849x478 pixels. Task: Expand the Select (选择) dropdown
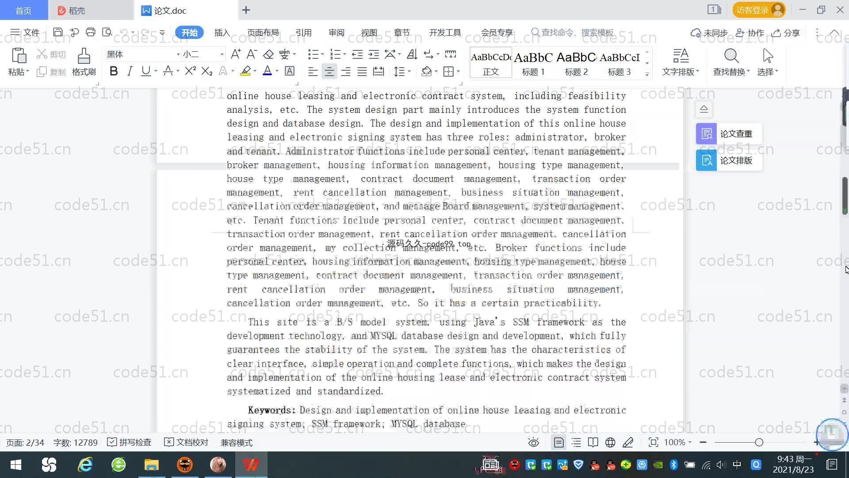[x=768, y=71]
